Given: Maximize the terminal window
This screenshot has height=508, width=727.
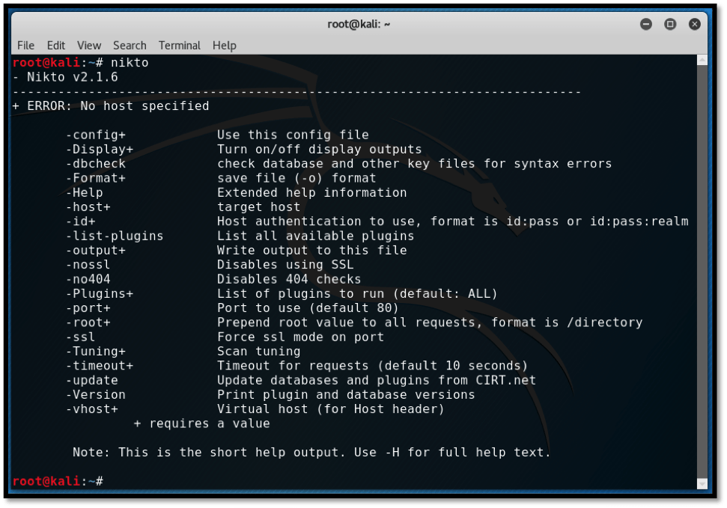Looking at the screenshot, I should (x=670, y=24).
